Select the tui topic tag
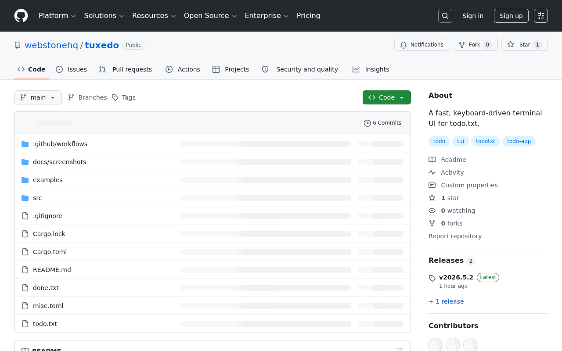562x351 pixels. [461, 141]
